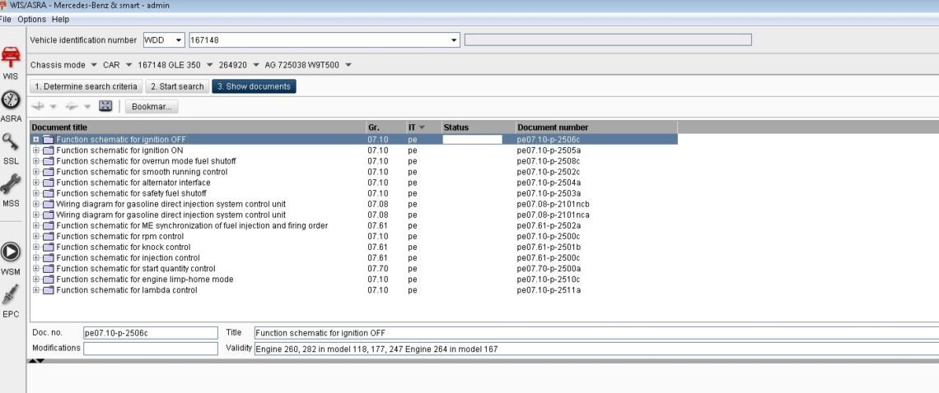Sort by Document title column header
Screen dimensions: 939x393
pyautogui.click(x=198, y=127)
